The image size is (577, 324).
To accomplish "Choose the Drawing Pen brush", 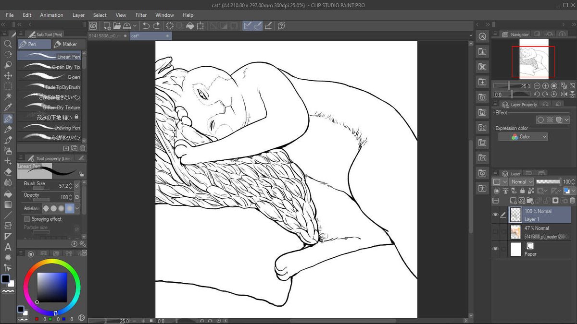I will [x=50, y=128].
